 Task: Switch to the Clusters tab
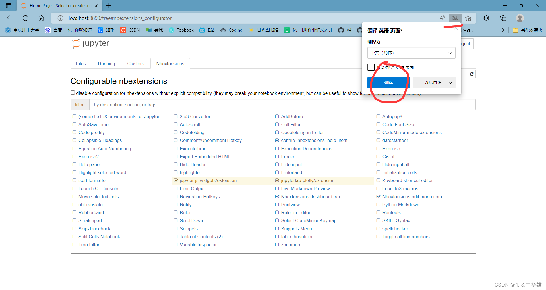tap(136, 64)
